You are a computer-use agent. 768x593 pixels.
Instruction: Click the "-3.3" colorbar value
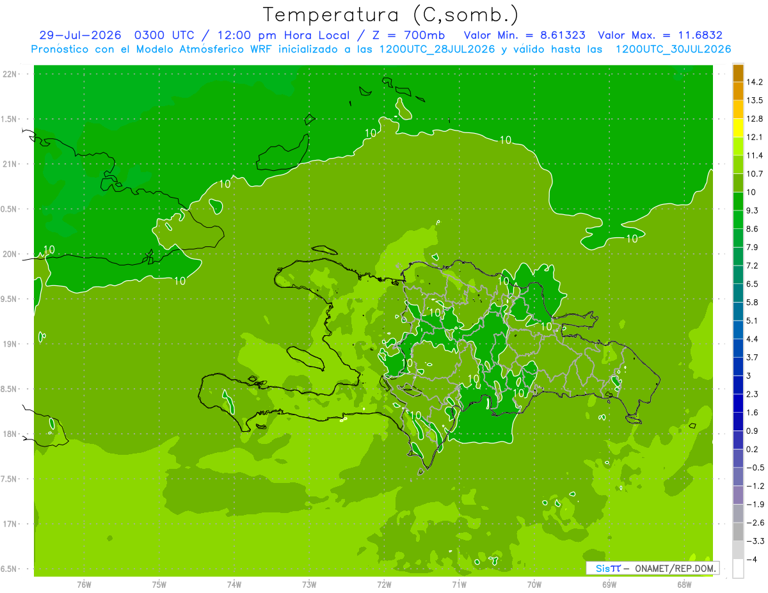755,541
